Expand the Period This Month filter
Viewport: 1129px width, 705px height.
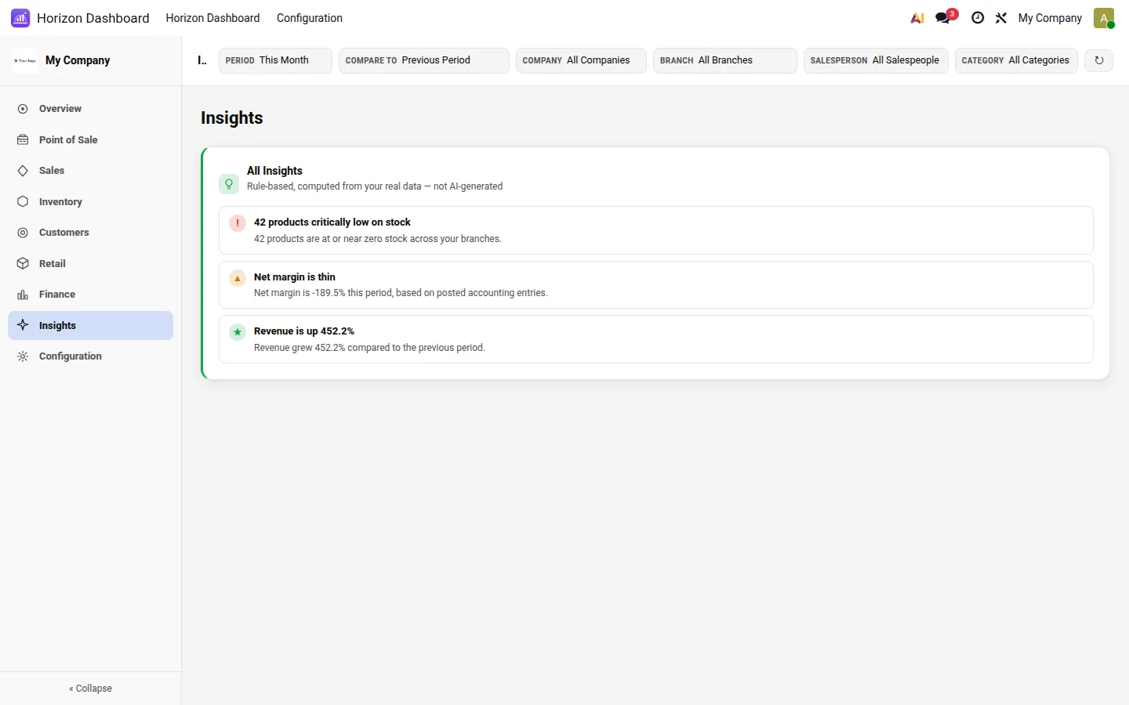pos(275,60)
